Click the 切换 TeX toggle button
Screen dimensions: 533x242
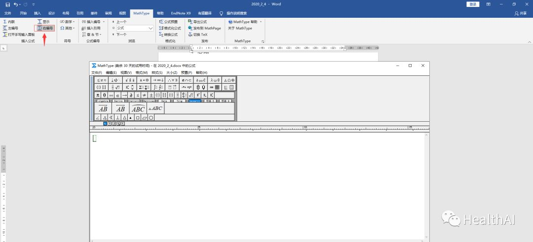click(x=198, y=35)
